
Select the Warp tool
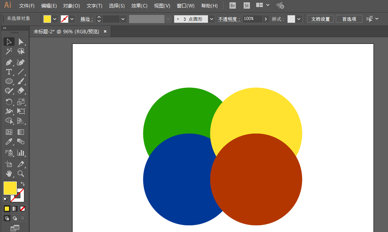pyautogui.click(x=9, y=111)
